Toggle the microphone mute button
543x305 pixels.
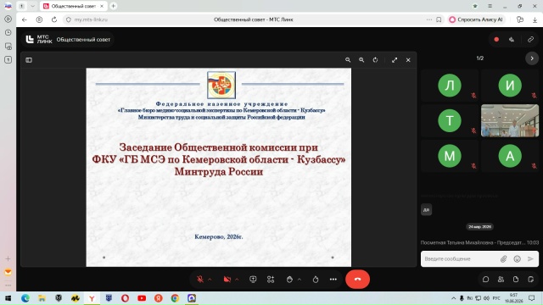(200, 279)
